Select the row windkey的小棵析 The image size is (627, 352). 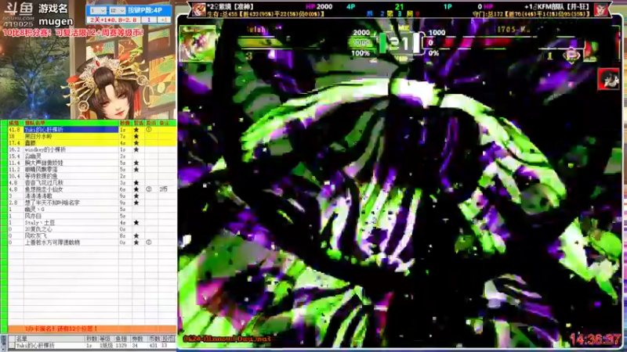pyautogui.click(x=92, y=149)
